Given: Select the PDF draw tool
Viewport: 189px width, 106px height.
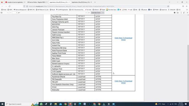Looking at the screenshot, I should click(184, 13).
